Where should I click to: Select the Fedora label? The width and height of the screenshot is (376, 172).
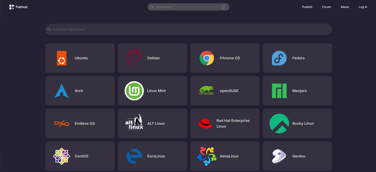click(298, 58)
